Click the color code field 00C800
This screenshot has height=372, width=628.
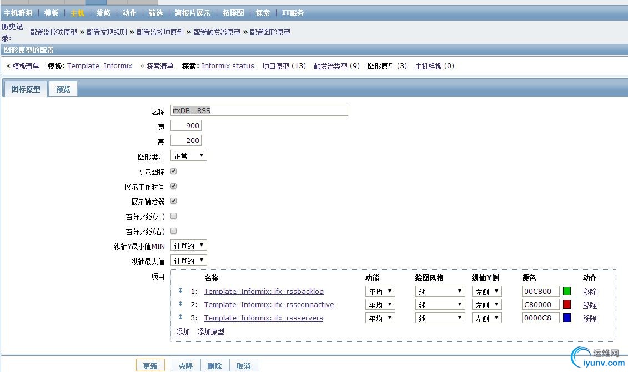point(541,291)
